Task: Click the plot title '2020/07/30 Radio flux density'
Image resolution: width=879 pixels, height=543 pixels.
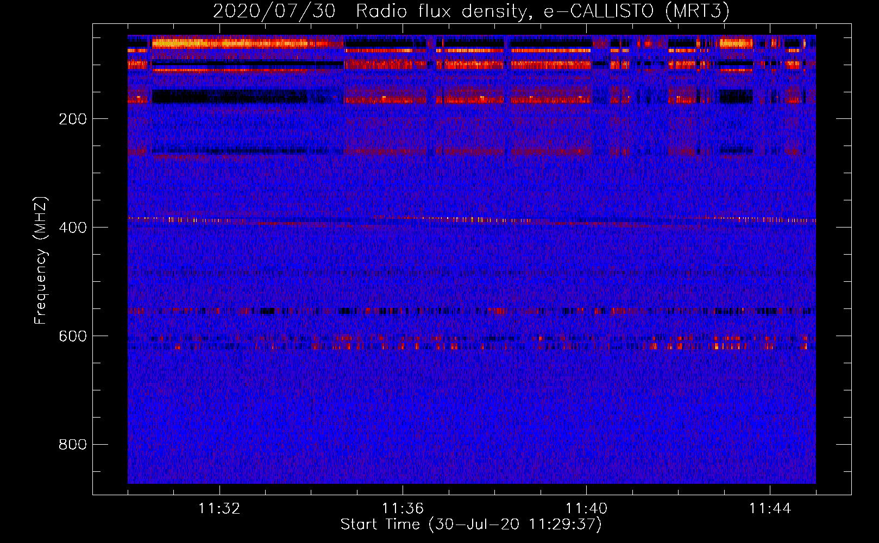Action: [x=471, y=11]
